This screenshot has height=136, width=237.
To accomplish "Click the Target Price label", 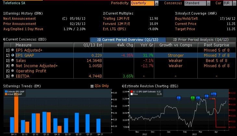I will click(x=185, y=29).
